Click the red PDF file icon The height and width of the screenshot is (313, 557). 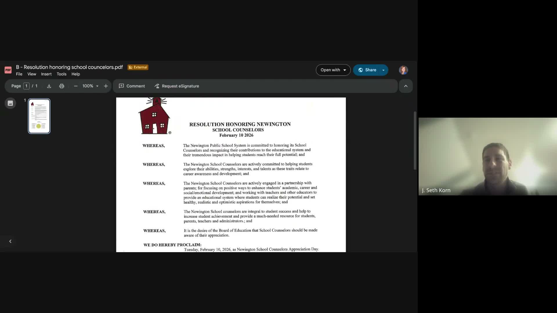point(8,70)
